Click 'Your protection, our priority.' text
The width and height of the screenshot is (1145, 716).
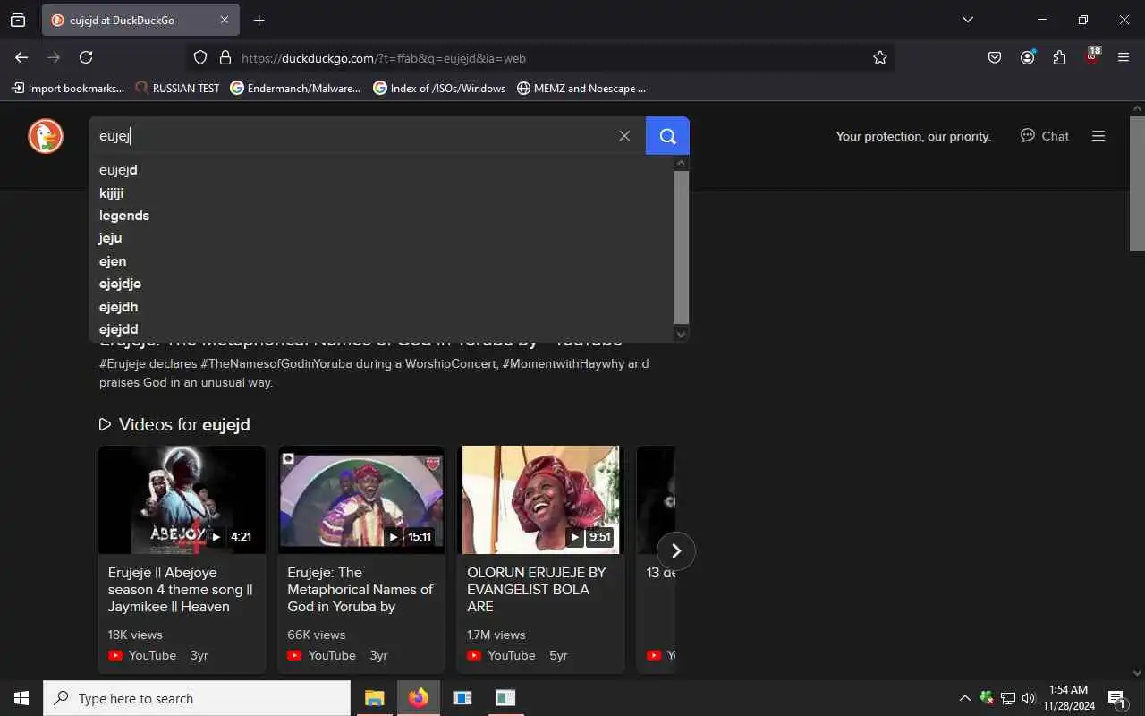913,136
